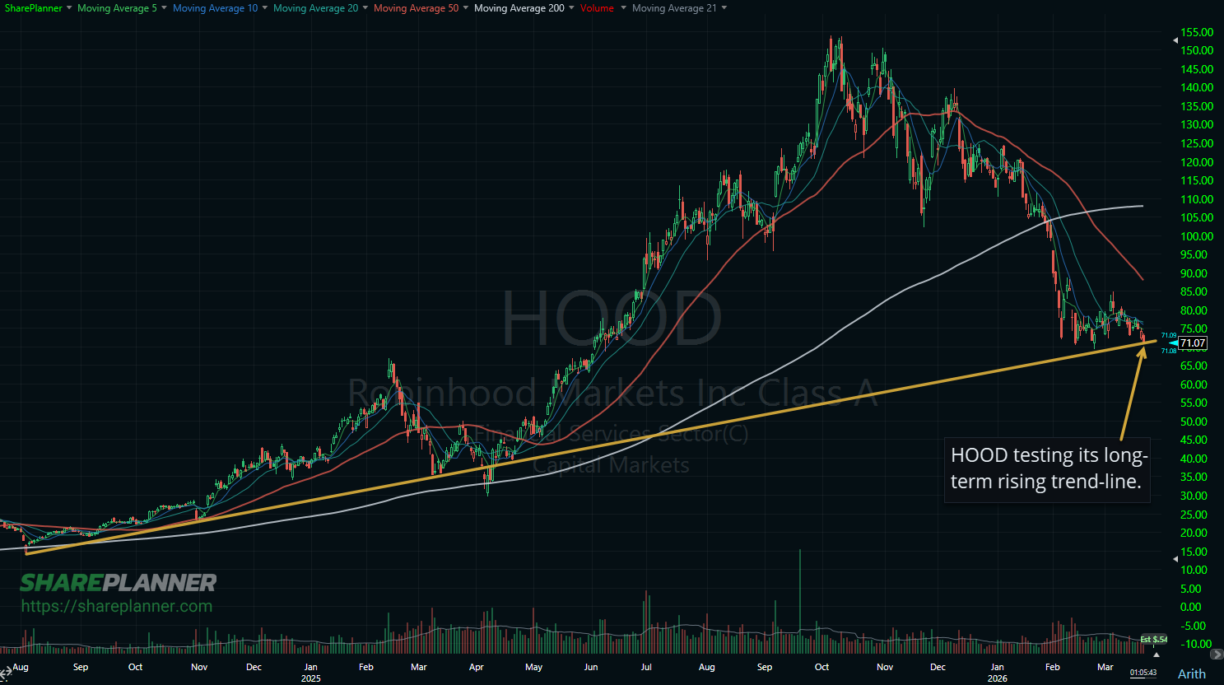Select the 71.07 price label on axis
The height and width of the screenshot is (685, 1224).
(1191, 343)
